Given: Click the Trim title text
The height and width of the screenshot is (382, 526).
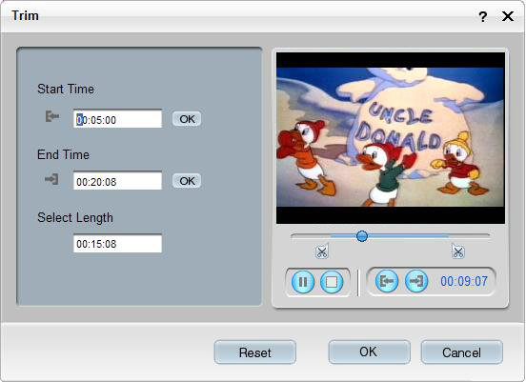Looking at the screenshot, I should [25, 16].
